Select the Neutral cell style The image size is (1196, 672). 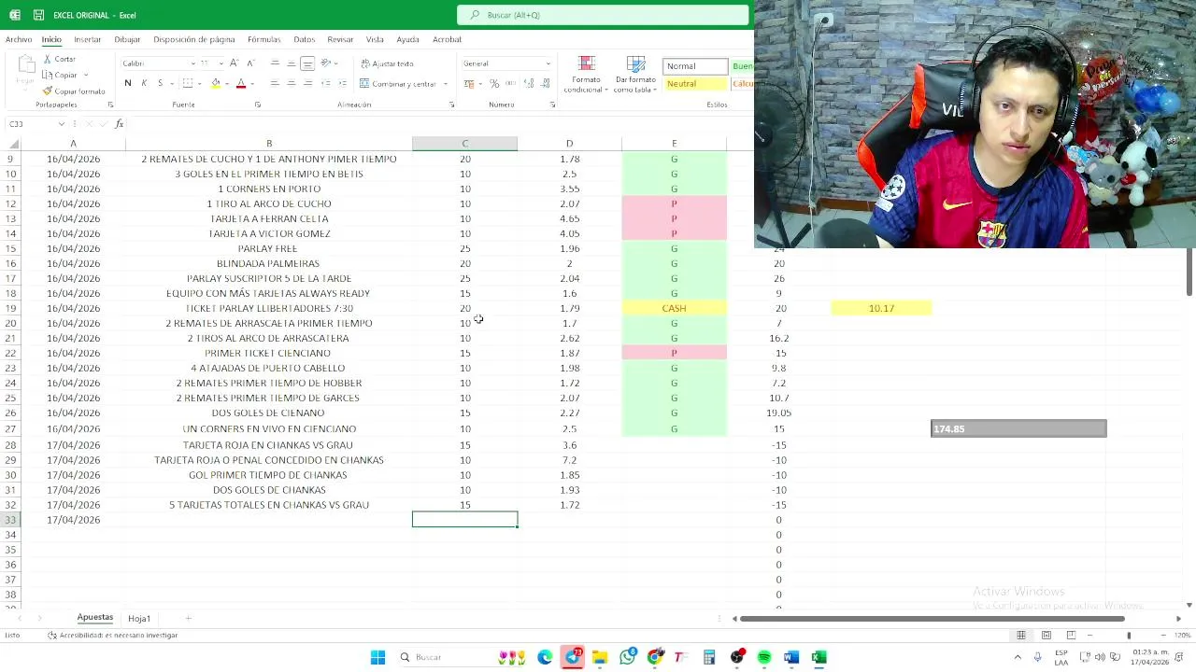pos(696,84)
